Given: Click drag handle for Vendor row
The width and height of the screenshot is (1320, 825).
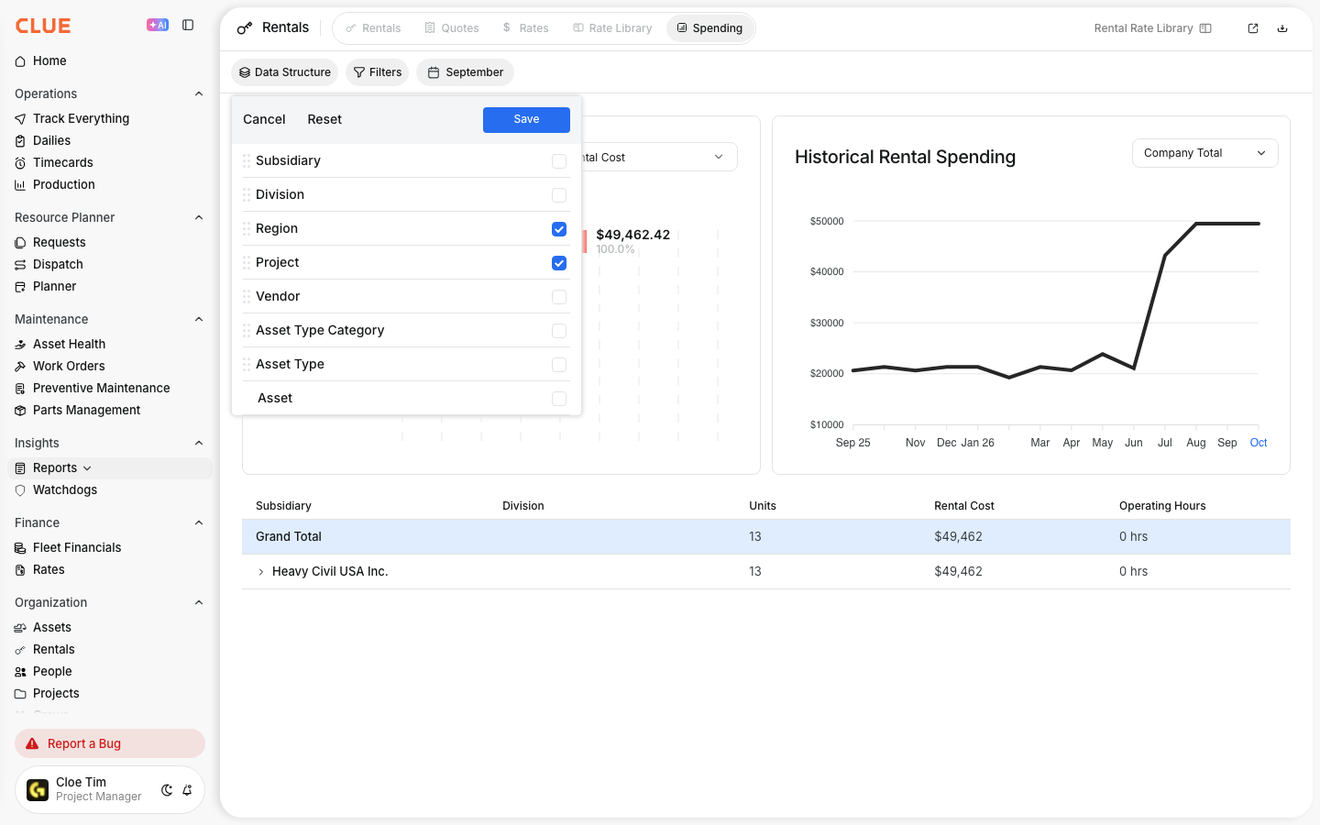Looking at the screenshot, I should pos(247,297).
